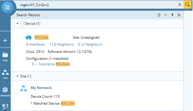Open the 8 Interfaces link
This screenshot has height=111, width=193.
(35, 45)
